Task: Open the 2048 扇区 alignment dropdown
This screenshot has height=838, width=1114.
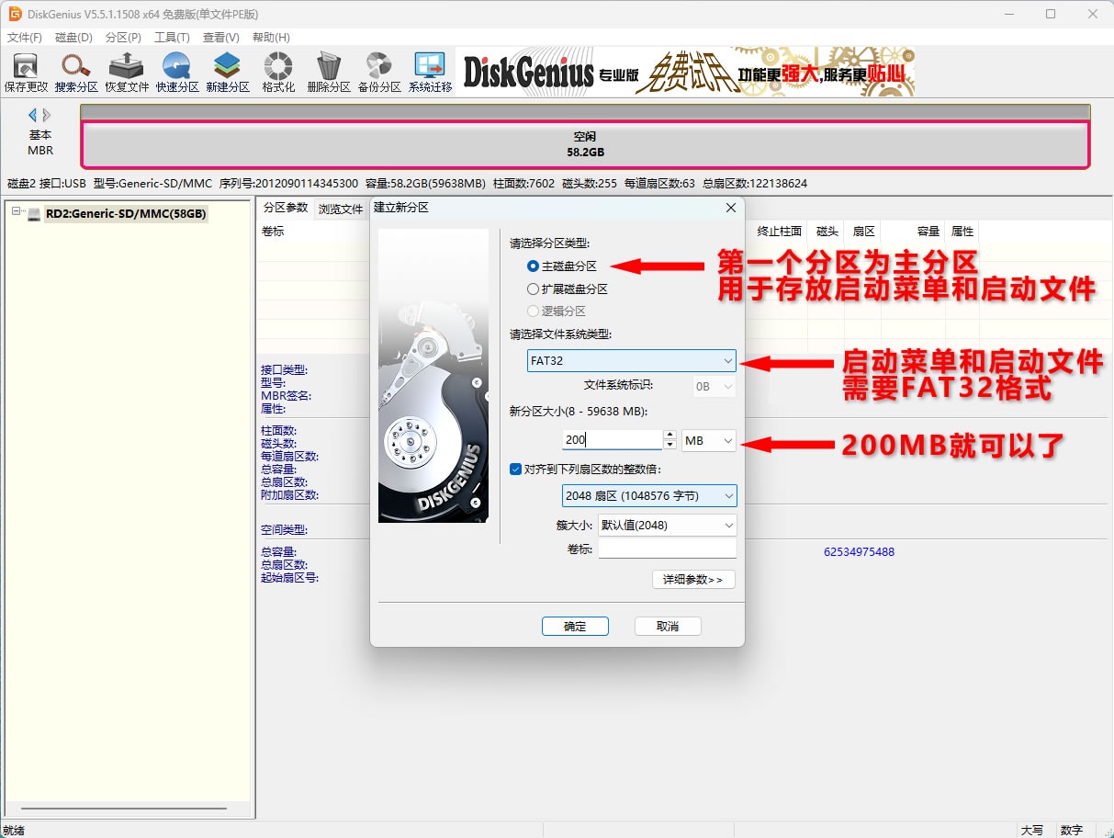Action: tap(648, 496)
